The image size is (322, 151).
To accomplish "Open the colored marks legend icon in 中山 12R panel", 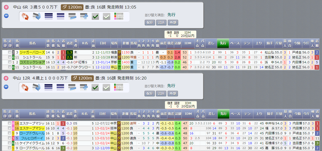I will (119, 87).
